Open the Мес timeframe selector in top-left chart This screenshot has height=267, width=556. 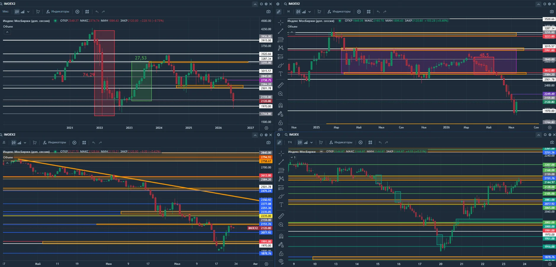pyautogui.click(x=6, y=12)
